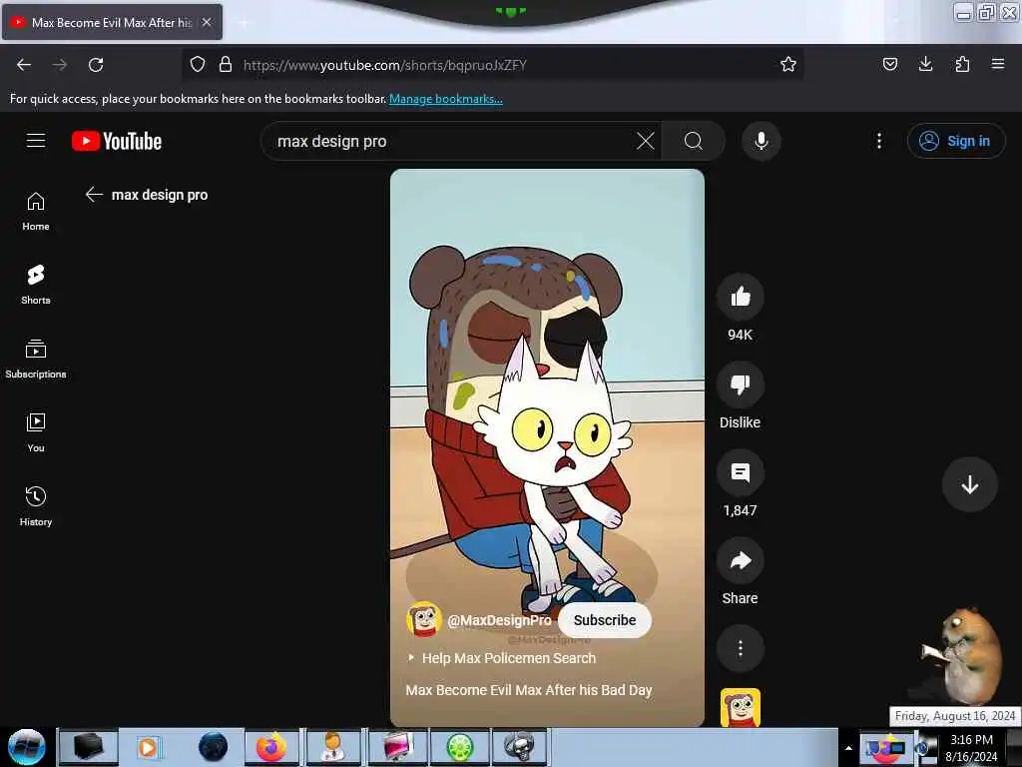Screen dimensions: 1022x767
Task: Go back from max design pro results
Action: (94, 195)
